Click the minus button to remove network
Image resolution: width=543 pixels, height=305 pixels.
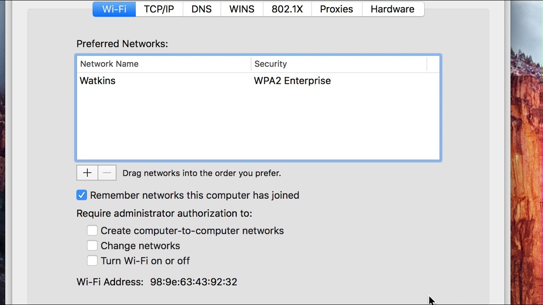(107, 173)
